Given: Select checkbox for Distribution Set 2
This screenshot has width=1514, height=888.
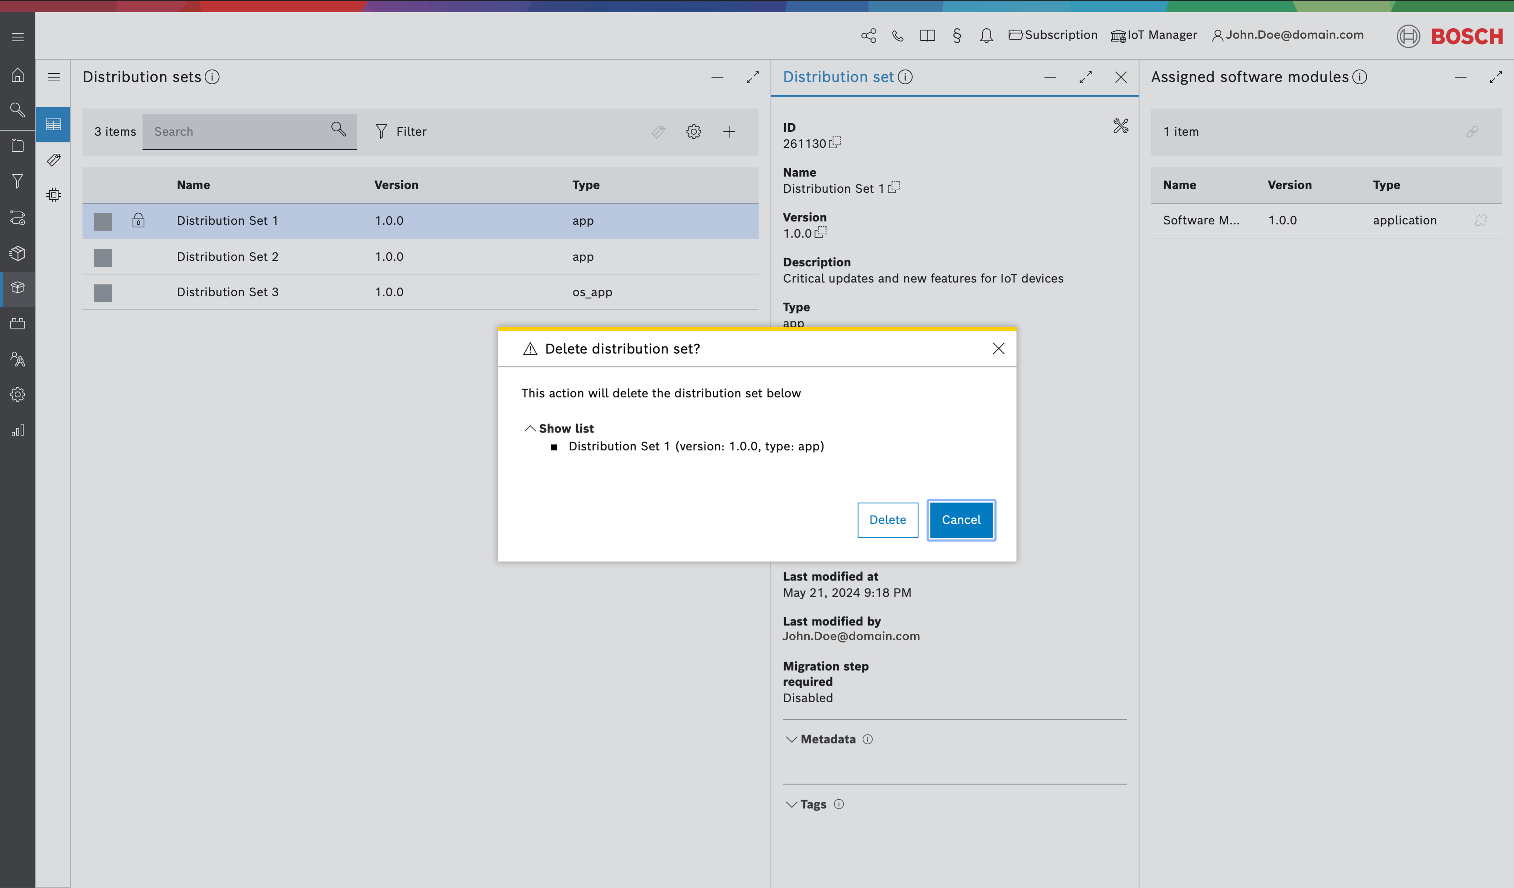Looking at the screenshot, I should (x=103, y=257).
